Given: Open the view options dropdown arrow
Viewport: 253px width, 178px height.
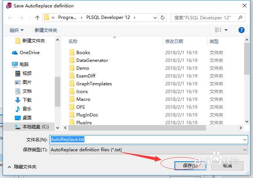Looking at the screenshot, I should 226,30.
